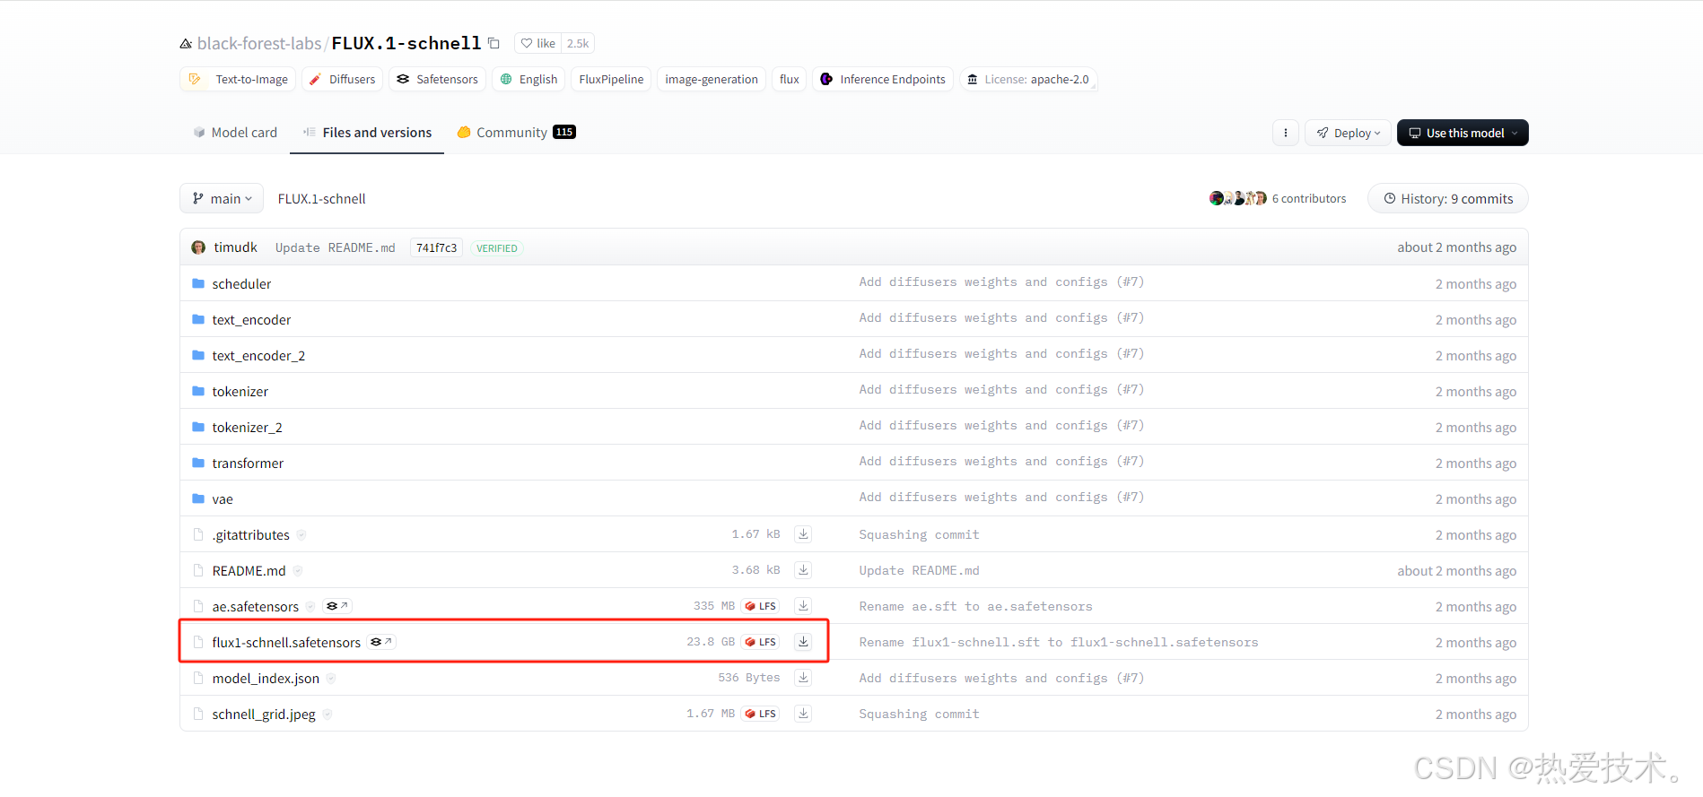The height and width of the screenshot is (797, 1703).
Task: Click the LFS badge on ae.safetensors
Action: click(x=760, y=606)
